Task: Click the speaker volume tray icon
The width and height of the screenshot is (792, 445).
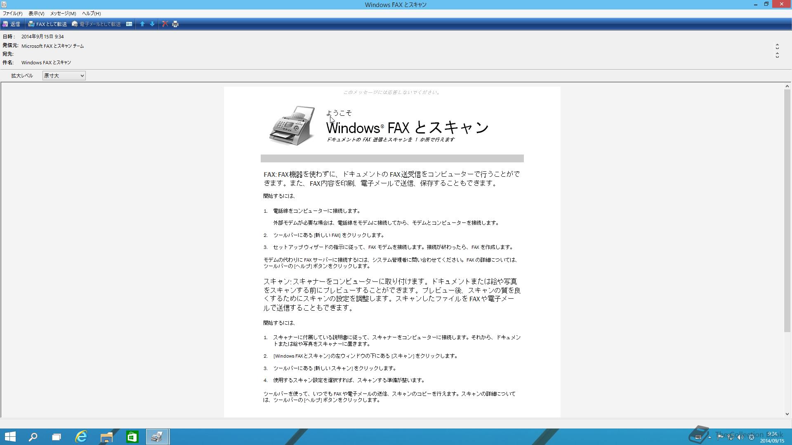Action: (x=741, y=437)
